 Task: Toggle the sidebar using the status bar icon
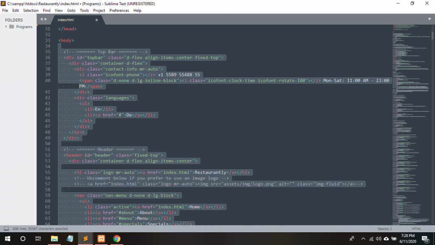[x=6, y=228]
